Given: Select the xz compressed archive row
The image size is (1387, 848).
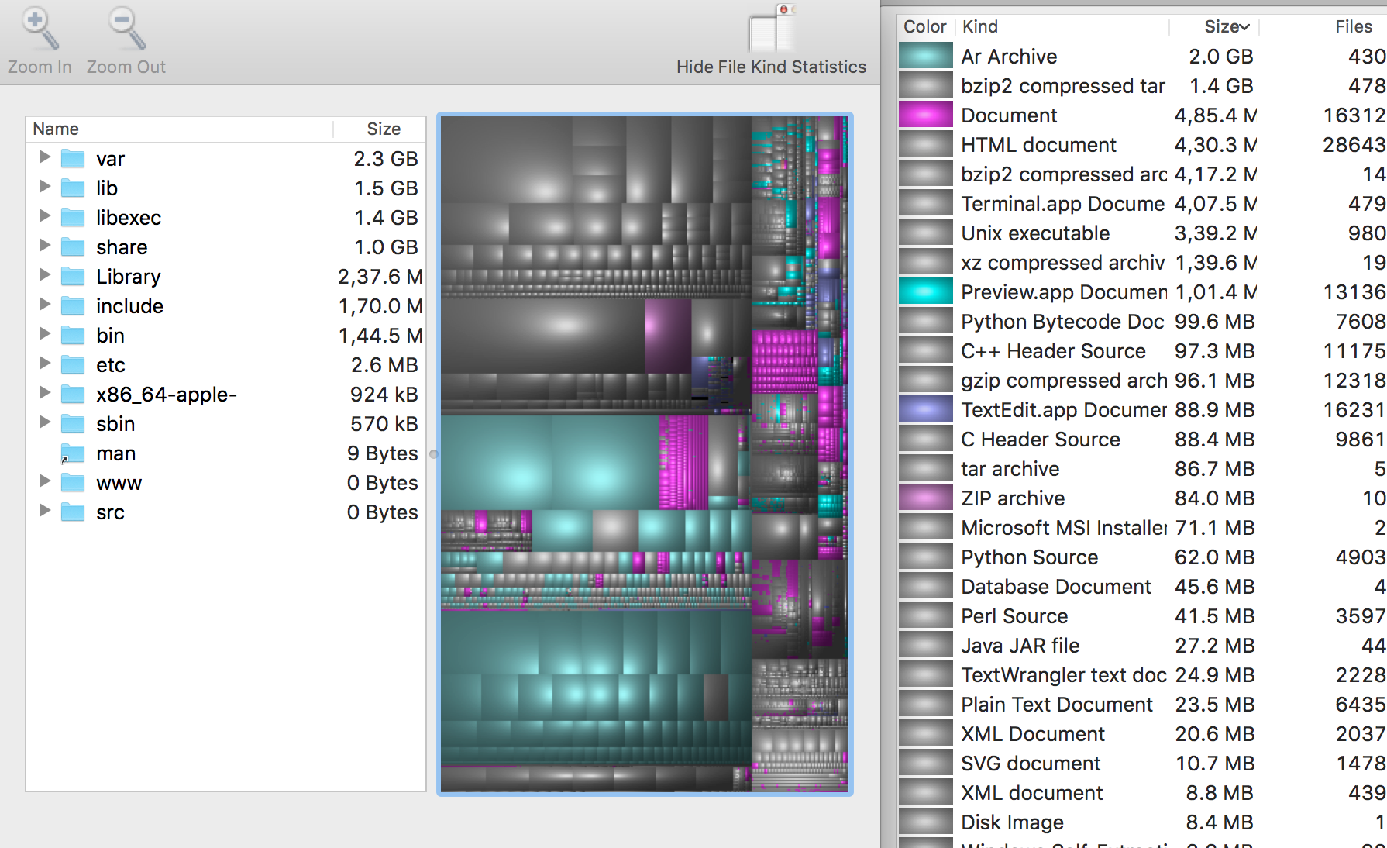Looking at the screenshot, I should [1142, 262].
